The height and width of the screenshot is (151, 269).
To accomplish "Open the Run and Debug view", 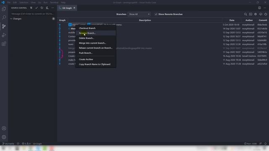I will point(4,35).
